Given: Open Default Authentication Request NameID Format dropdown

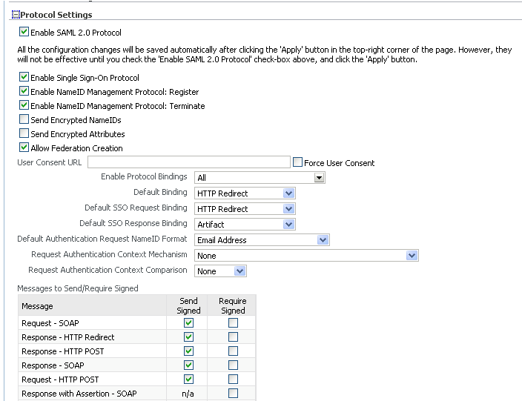Looking at the screenshot, I should 262,240.
